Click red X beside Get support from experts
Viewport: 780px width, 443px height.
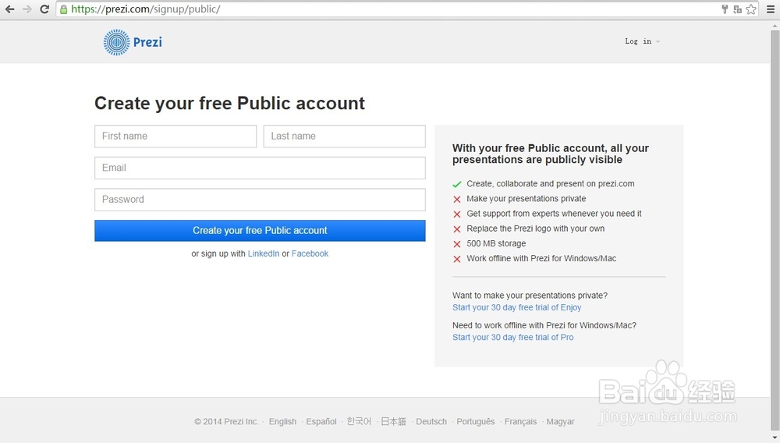tap(456, 214)
